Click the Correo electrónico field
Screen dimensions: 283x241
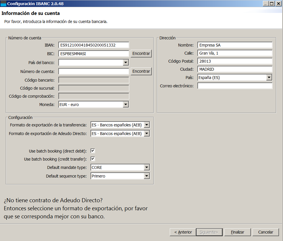point(235,86)
